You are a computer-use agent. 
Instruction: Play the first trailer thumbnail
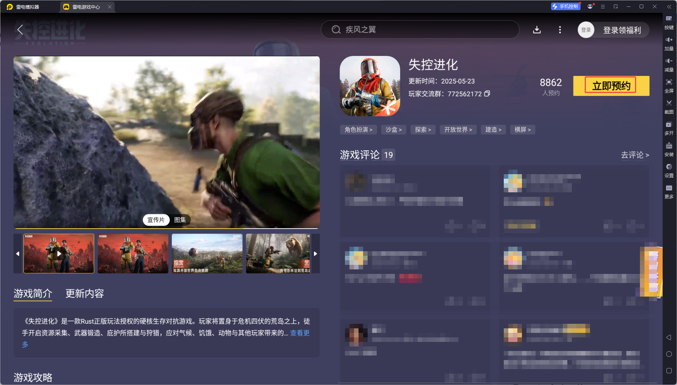point(59,254)
